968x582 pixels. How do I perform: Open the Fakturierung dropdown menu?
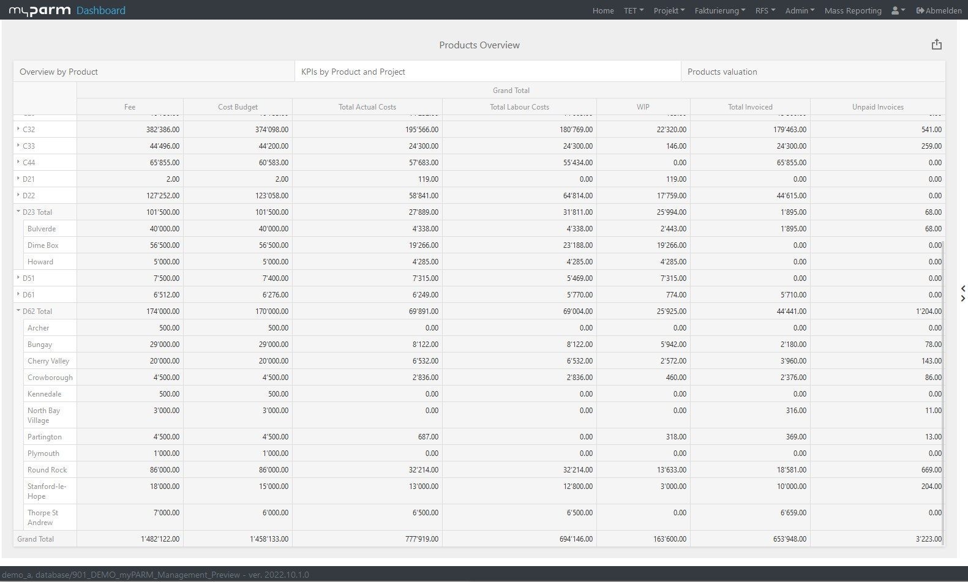(x=719, y=10)
